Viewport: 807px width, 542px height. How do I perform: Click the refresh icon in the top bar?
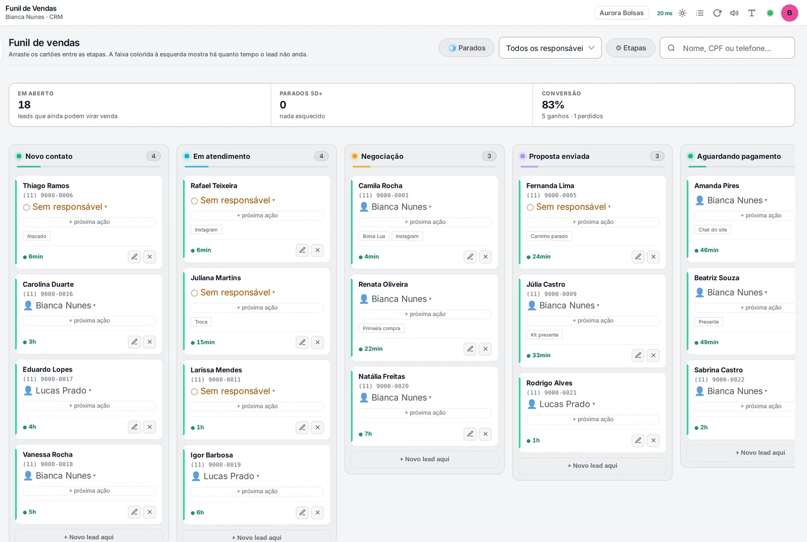[717, 13]
